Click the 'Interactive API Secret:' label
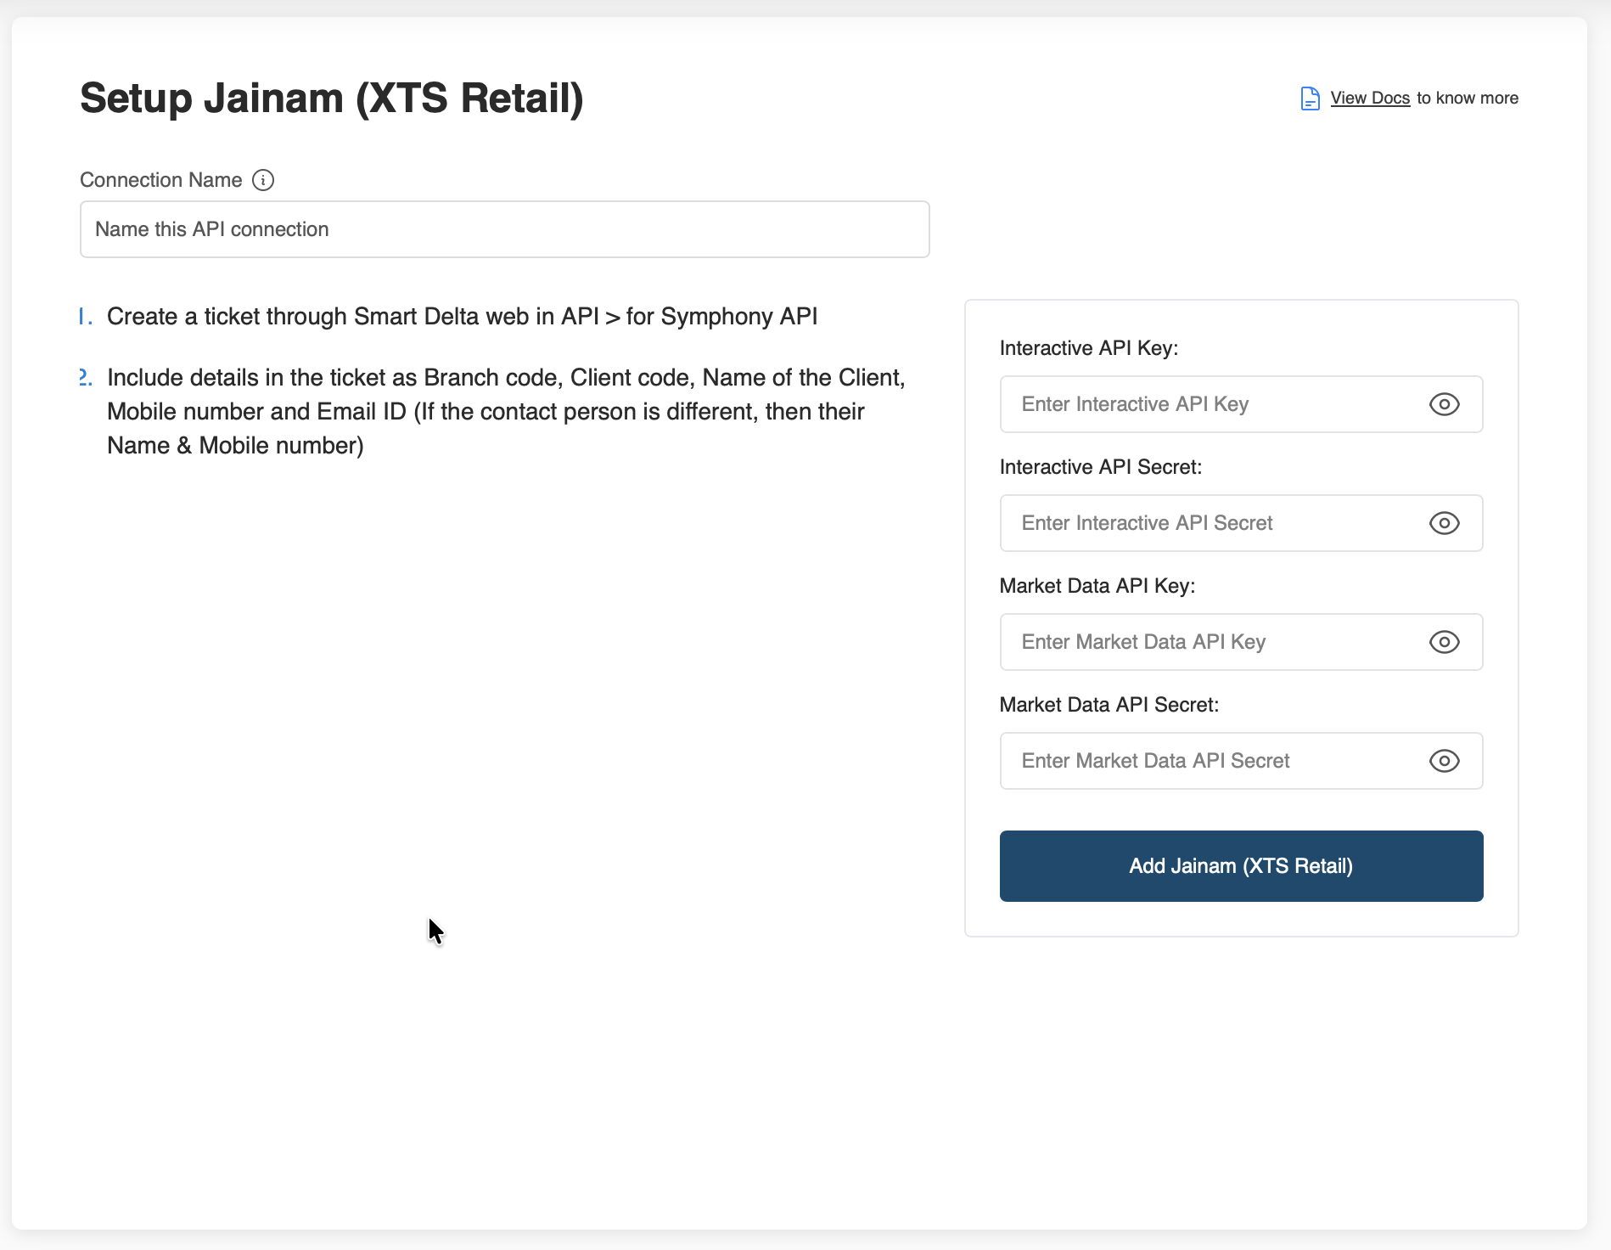Image resolution: width=1611 pixels, height=1250 pixels. (x=1100, y=467)
